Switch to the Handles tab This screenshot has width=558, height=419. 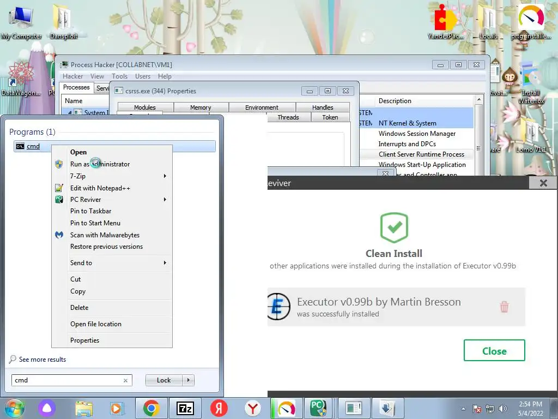(323, 107)
